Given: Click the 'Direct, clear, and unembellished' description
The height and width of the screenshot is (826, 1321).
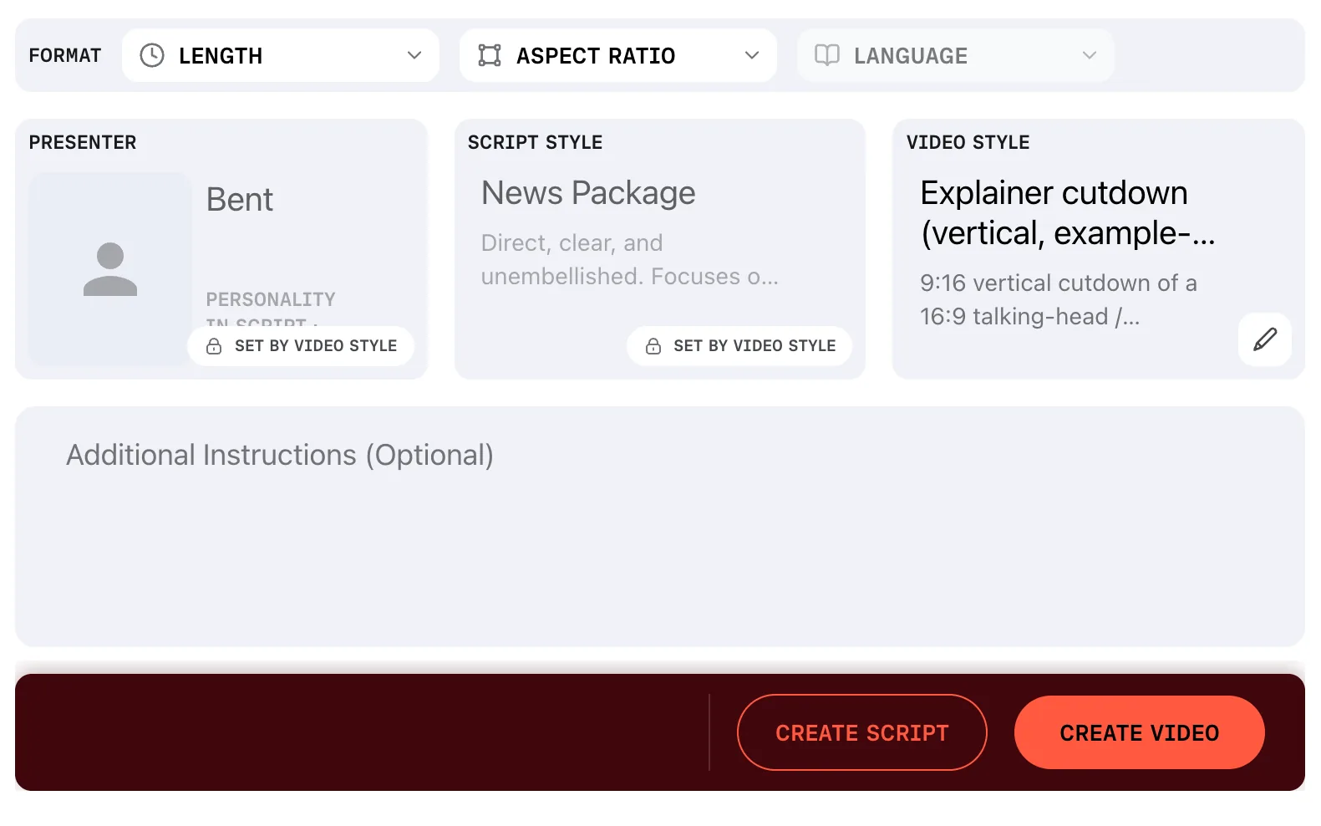Looking at the screenshot, I should 630,259.
